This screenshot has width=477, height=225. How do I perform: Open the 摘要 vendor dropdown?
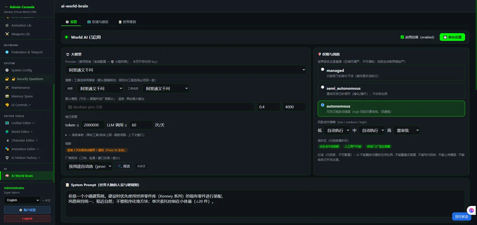pos(100,88)
